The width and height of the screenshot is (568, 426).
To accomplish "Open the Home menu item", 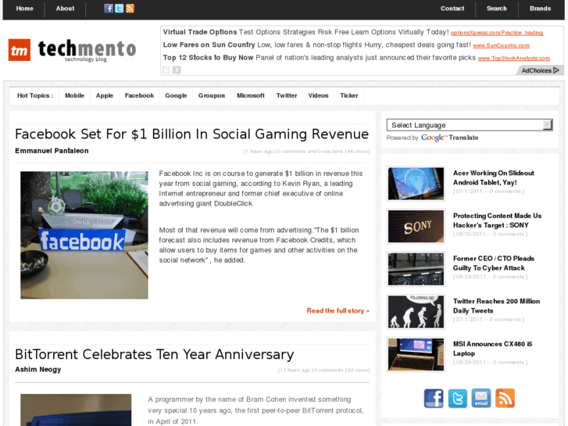I will (x=25, y=9).
